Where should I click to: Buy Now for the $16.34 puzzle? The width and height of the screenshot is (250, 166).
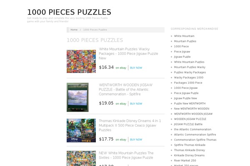(136, 68)
